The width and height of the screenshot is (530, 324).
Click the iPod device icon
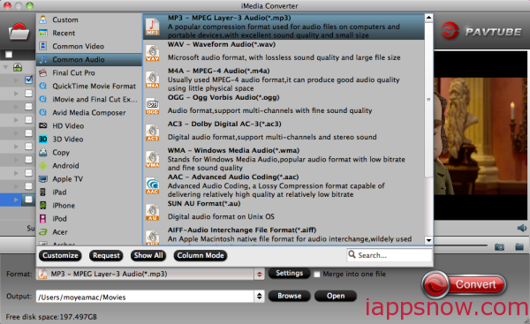[43, 219]
